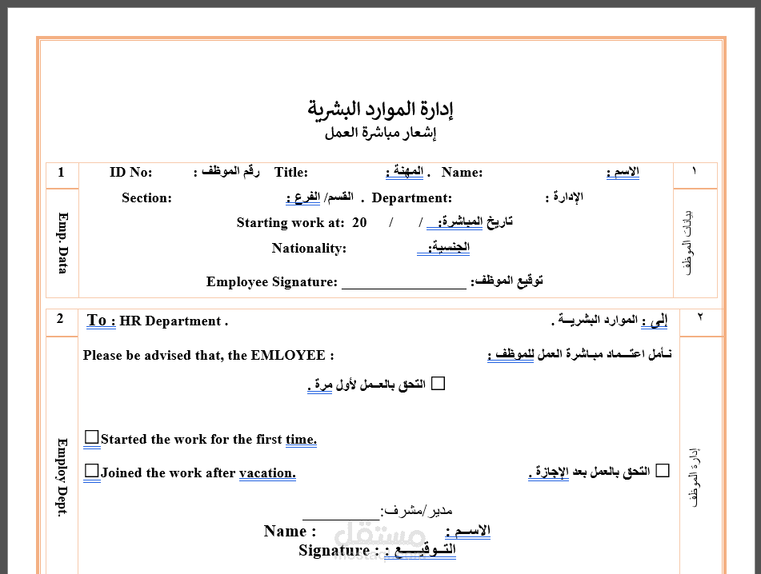Click Arabic label توقيع الموظف
Image resolution: width=761 pixels, height=574 pixels.
(507, 281)
